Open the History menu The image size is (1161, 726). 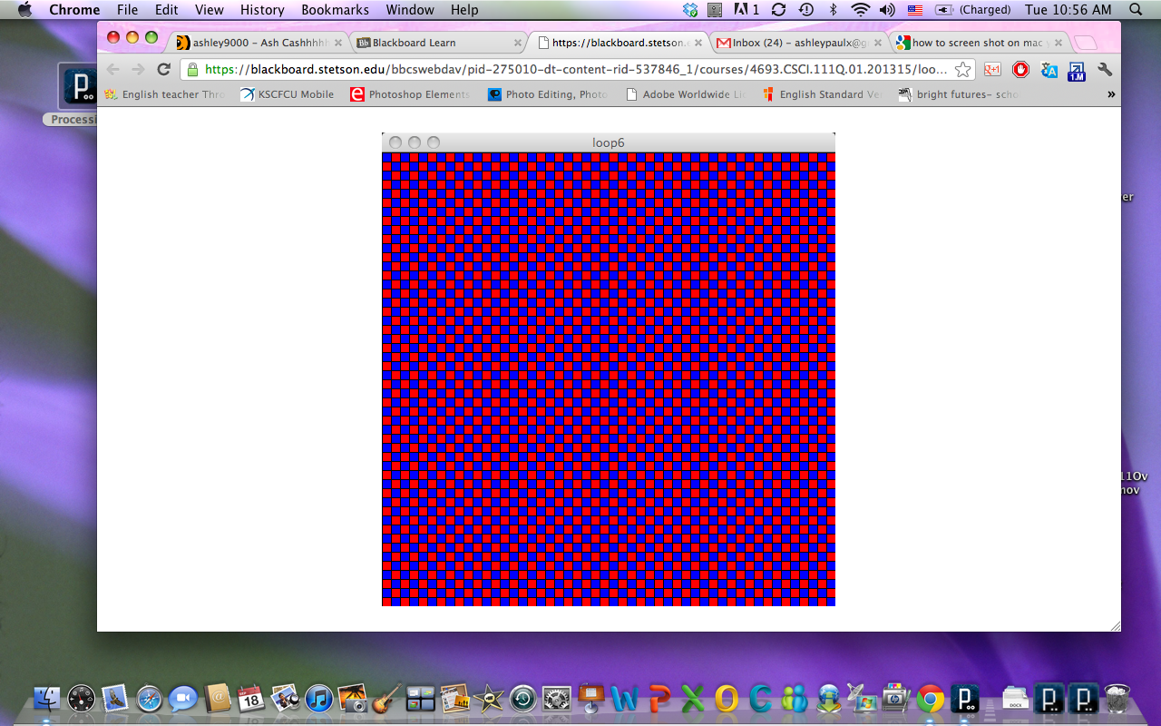pyautogui.click(x=262, y=10)
